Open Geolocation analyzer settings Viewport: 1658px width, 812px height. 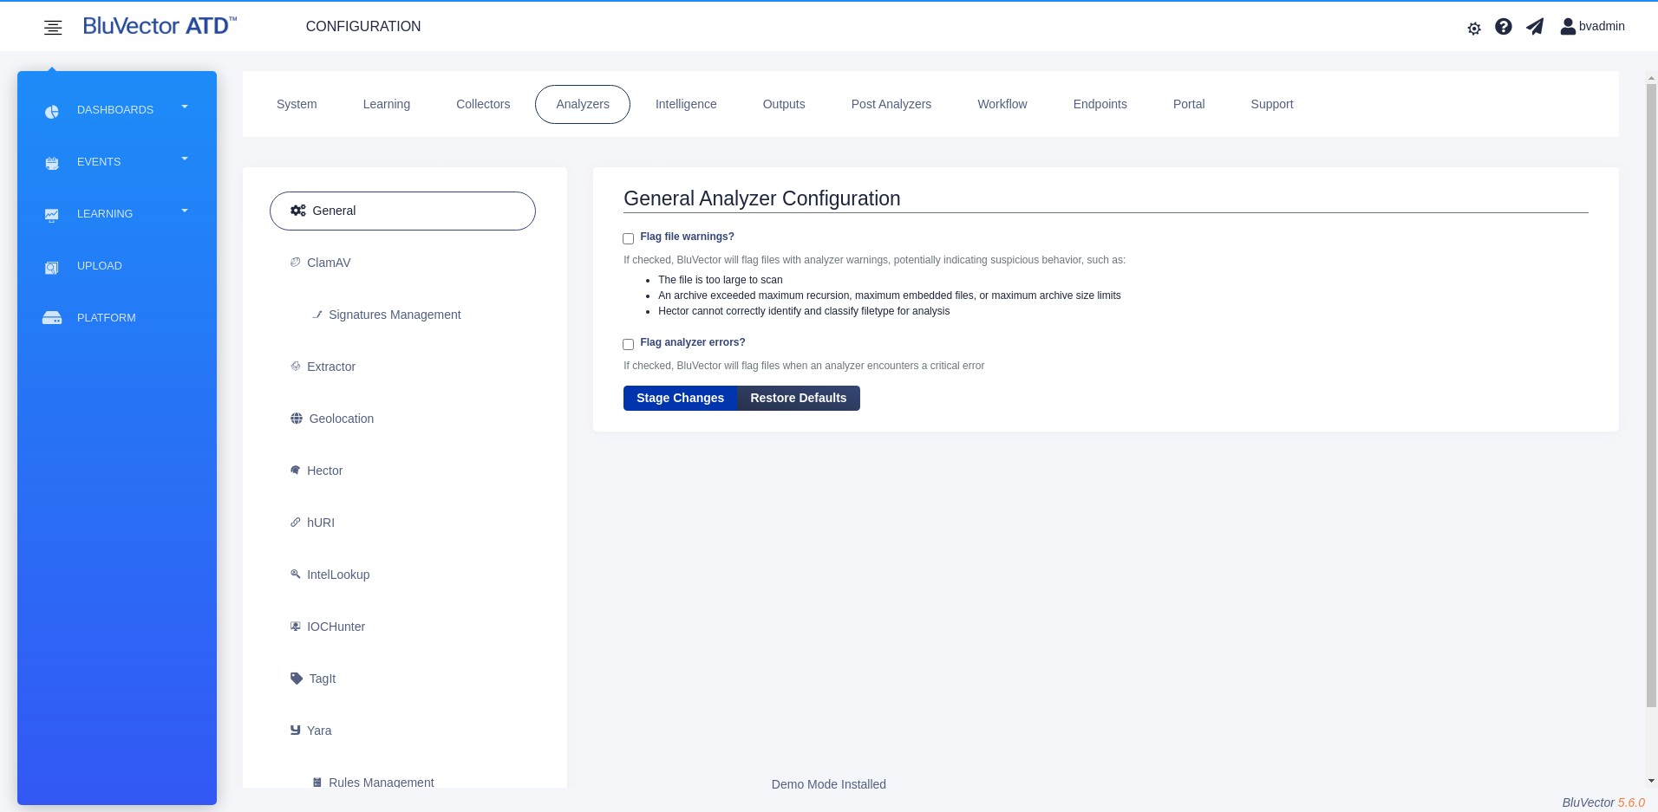pyautogui.click(x=342, y=419)
